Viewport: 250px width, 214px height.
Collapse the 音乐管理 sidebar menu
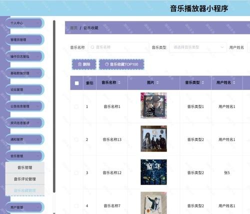click(24, 156)
